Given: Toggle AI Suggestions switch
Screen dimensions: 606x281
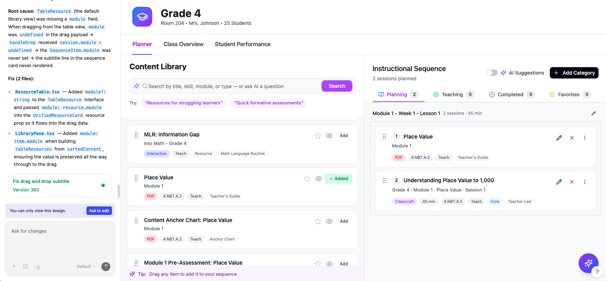Looking at the screenshot, I should 491,73.
